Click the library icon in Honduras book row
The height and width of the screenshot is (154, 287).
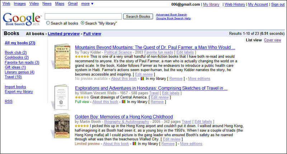tap(124, 102)
